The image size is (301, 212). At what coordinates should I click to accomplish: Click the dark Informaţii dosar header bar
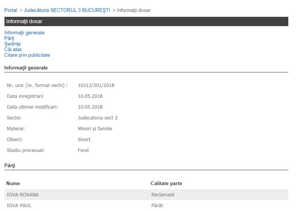146,22
